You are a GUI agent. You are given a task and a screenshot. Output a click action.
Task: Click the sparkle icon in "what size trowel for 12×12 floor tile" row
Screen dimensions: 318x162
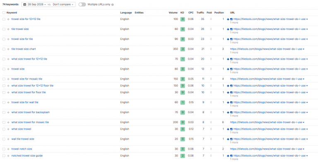[228, 86]
